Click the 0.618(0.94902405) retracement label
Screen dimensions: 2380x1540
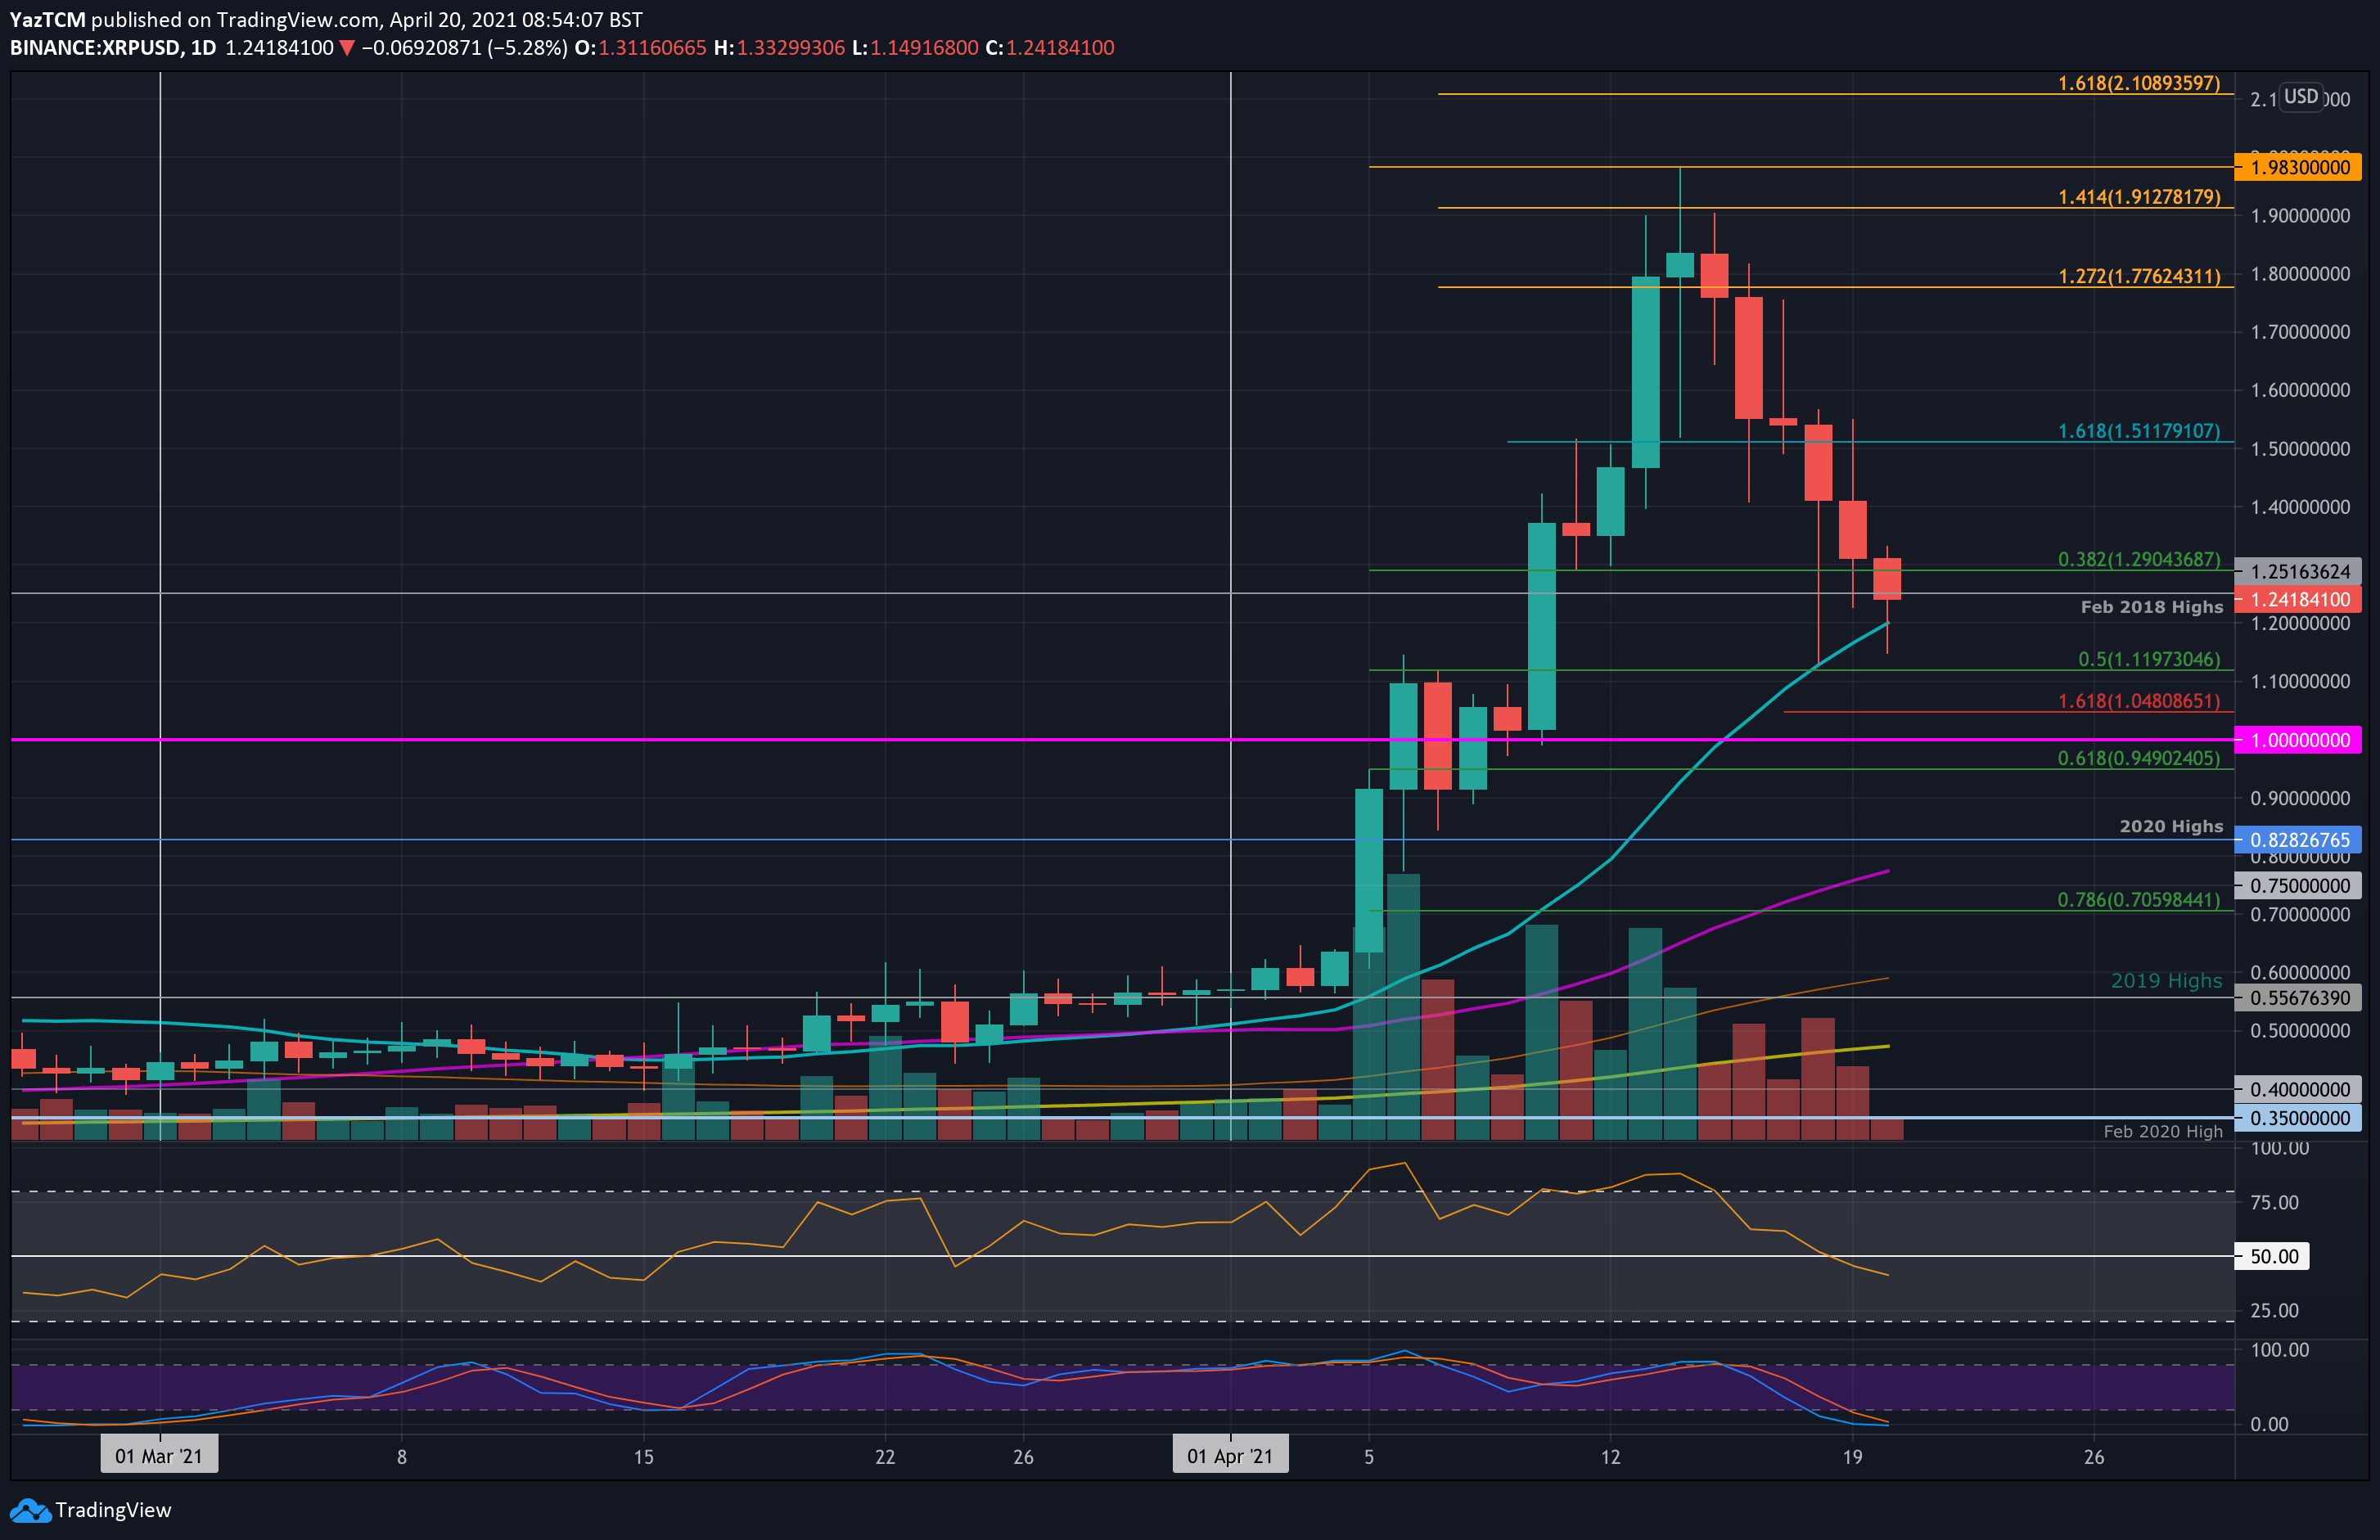(2138, 758)
